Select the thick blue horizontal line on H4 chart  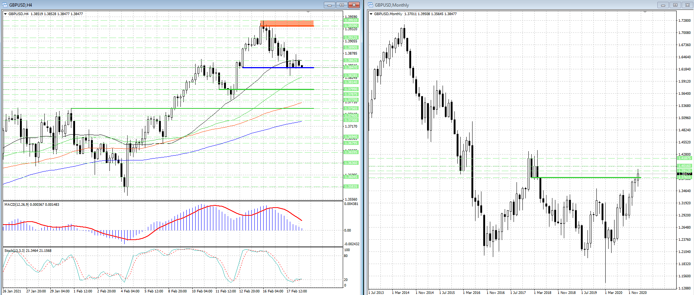coord(278,67)
